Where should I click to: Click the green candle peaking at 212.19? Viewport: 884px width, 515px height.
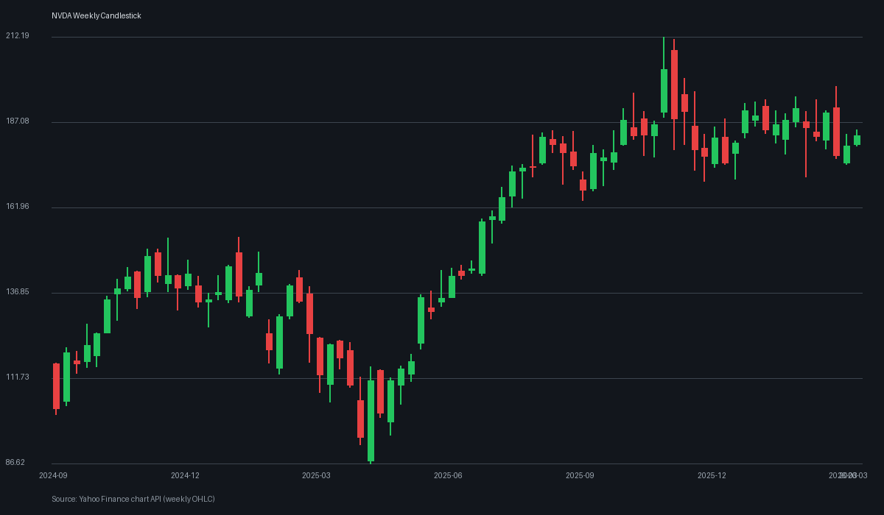[x=664, y=90]
